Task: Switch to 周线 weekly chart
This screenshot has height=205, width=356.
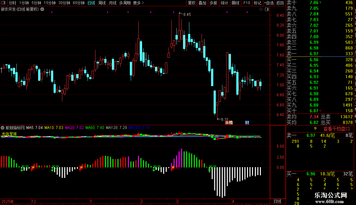Action: (x=102, y=3)
